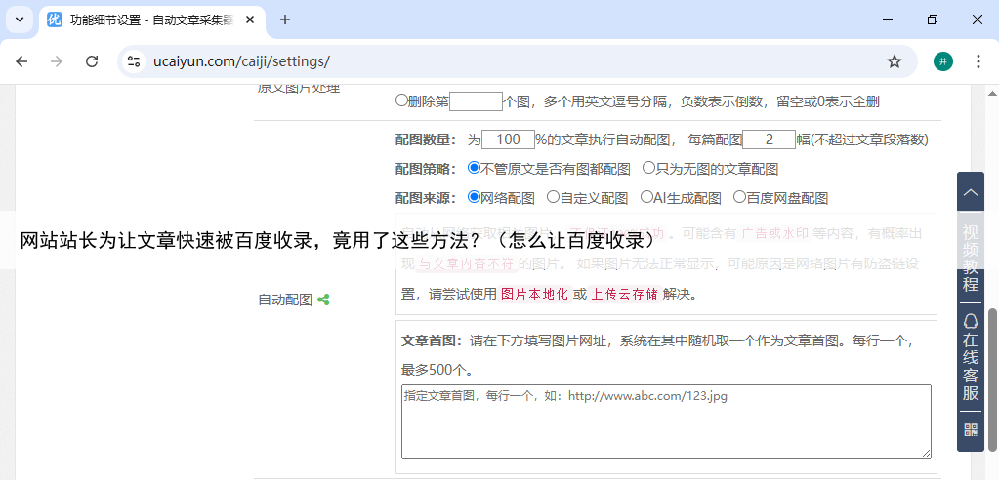Go back to the previous page
Image resolution: width=999 pixels, height=480 pixels.
click(x=21, y=61)
